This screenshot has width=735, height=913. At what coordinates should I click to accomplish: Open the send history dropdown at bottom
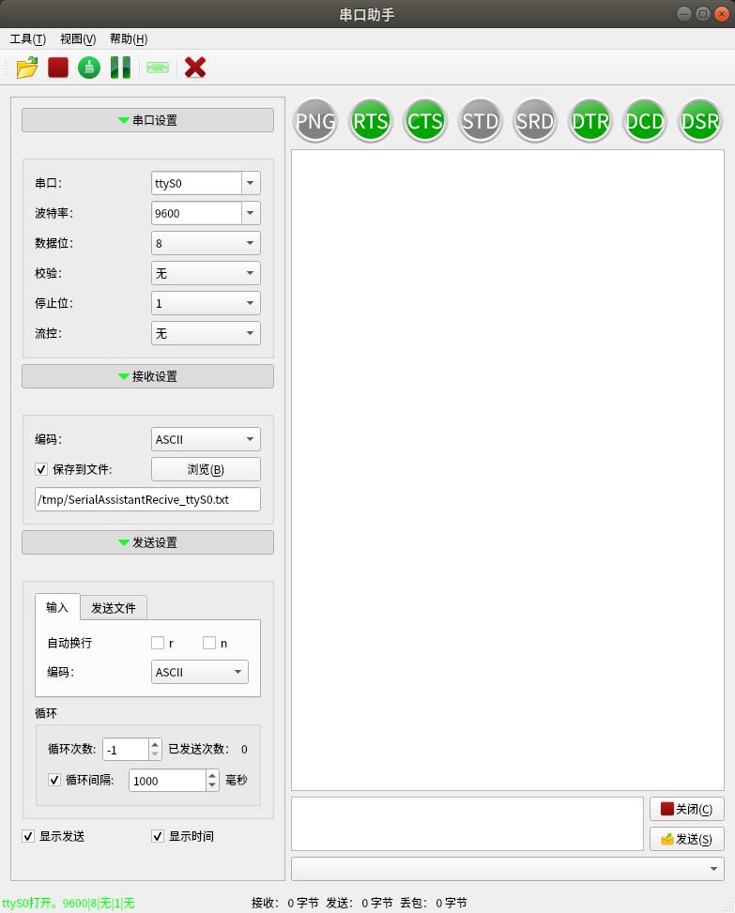508,869
